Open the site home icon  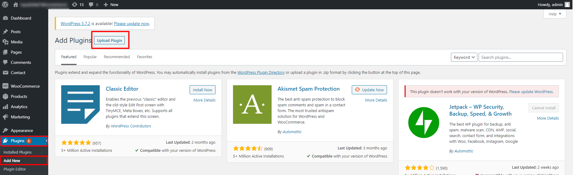coord(16,5)
